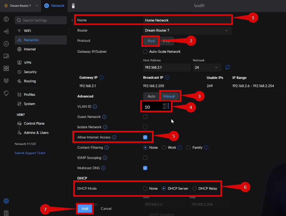Open Routing settings
The width and height of the screenshot is (286, 216).
pos(41,81)
